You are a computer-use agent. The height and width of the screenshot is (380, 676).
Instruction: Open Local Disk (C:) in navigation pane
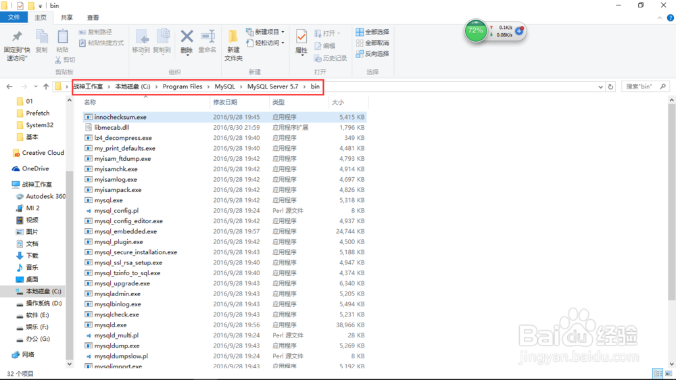point(38,291)
